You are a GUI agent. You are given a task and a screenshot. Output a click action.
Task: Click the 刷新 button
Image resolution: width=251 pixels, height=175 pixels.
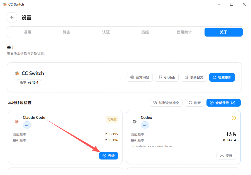click(194, 103)
